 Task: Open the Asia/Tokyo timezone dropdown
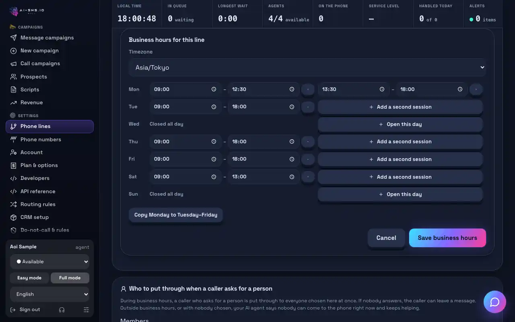307,68
